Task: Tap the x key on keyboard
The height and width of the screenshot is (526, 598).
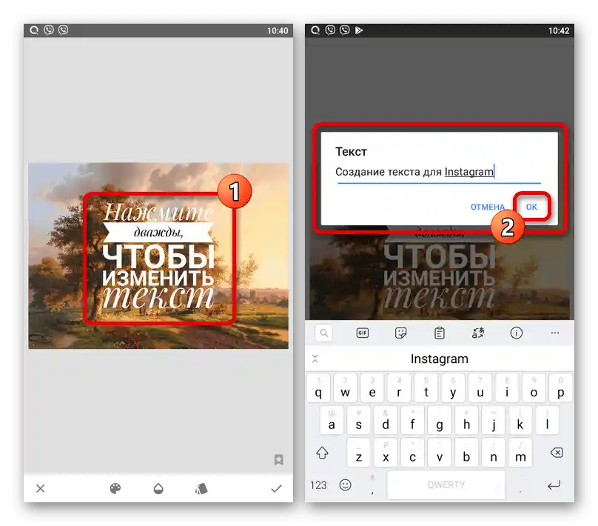Action: 386,453
